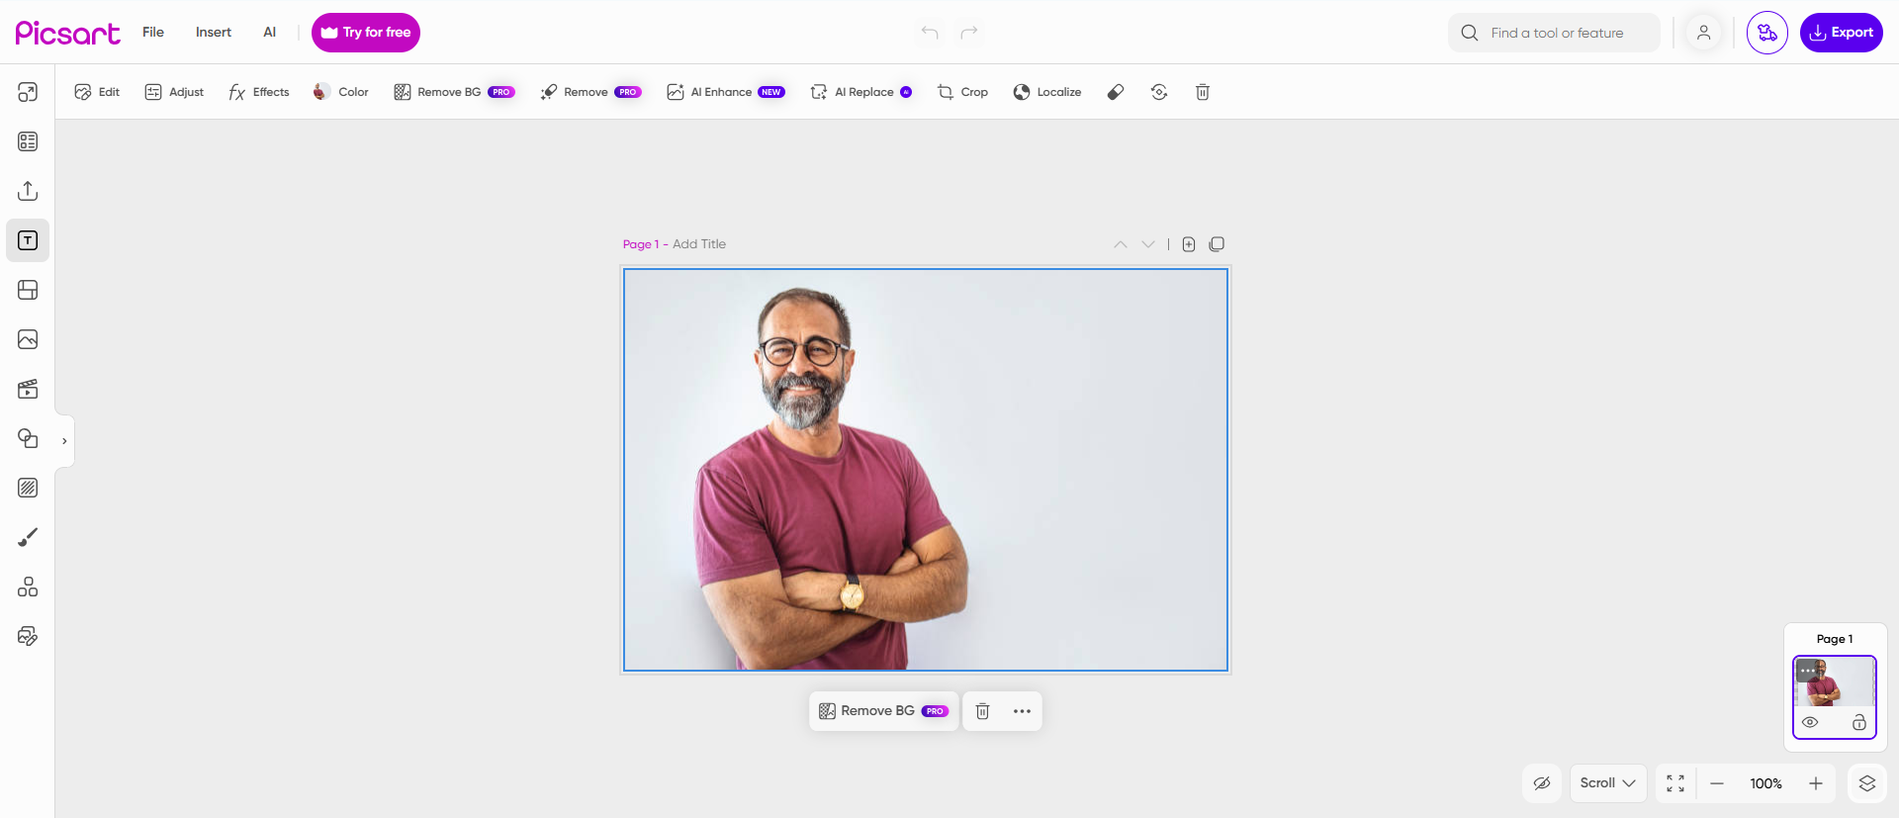Click fit to screen icon
The height and width of the screenshot is (818, 1899).
click(1675, 783)
